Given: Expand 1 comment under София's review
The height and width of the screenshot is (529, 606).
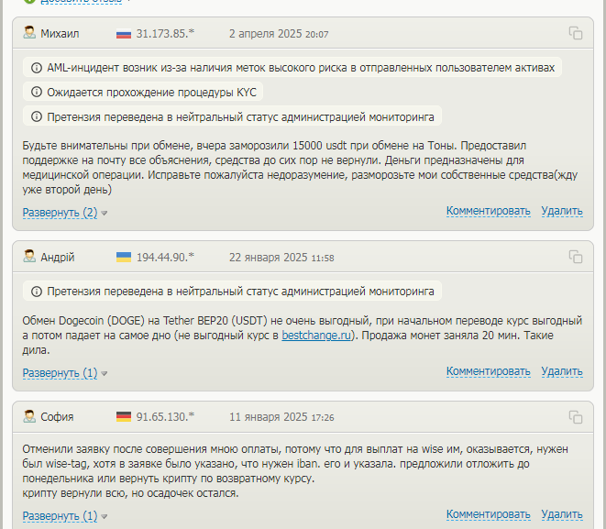Looking at the screenshot, I should click(60, 516).
